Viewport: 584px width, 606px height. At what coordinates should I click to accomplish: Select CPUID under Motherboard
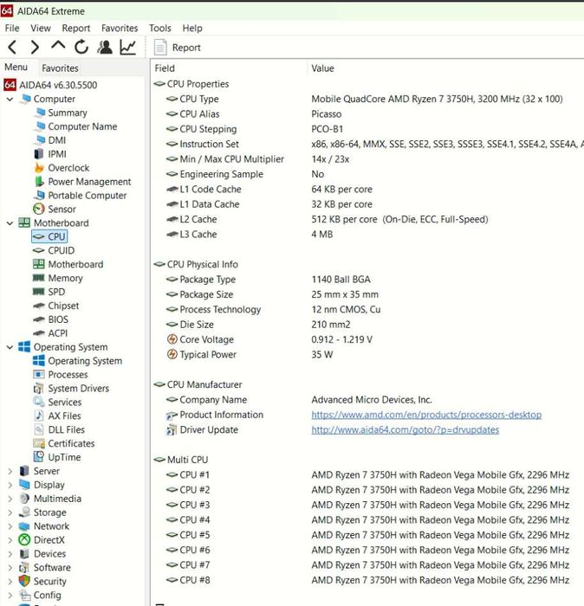(61, 250)
